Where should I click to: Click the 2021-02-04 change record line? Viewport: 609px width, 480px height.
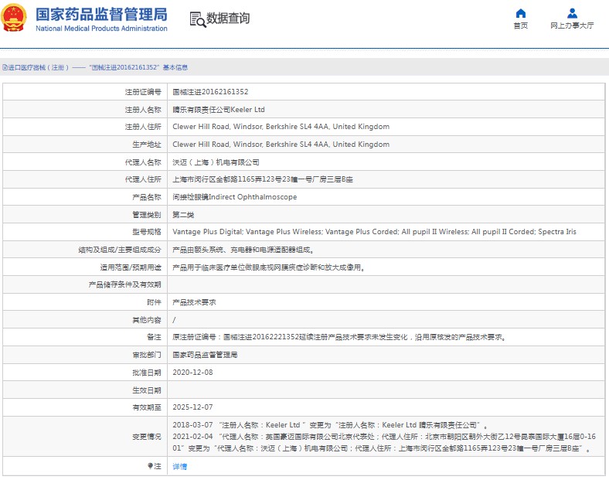click(384, 442)
